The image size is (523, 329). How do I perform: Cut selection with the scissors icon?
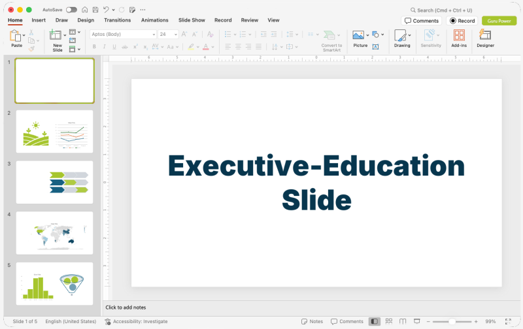pyautogui.click(x=31, y=32)
